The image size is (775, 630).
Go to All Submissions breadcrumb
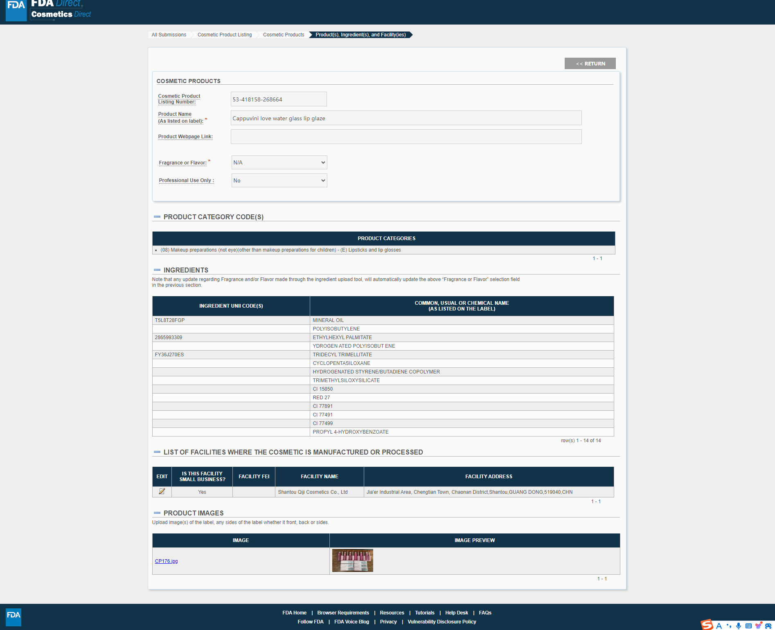(x=169, y=35)
